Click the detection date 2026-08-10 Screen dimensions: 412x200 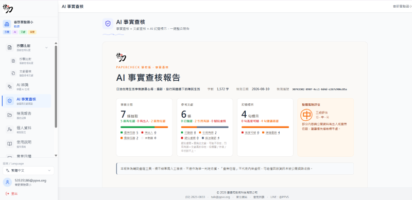261,89
